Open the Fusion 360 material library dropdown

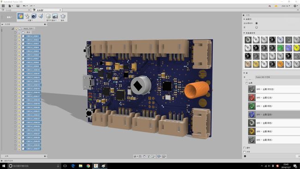(277, 77)
